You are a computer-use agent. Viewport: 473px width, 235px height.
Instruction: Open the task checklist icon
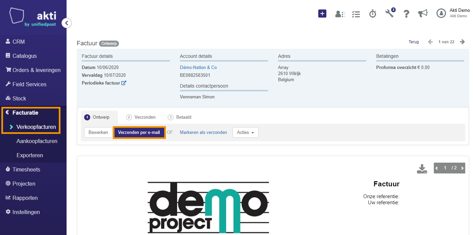(x=356, y=14)
